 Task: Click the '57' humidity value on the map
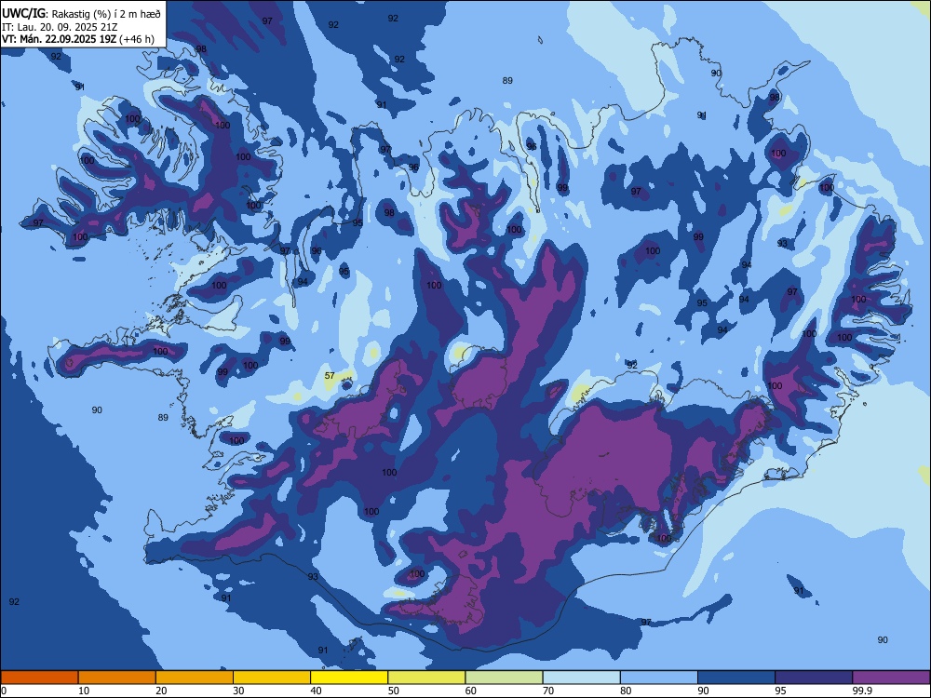(x=330, y=376)
